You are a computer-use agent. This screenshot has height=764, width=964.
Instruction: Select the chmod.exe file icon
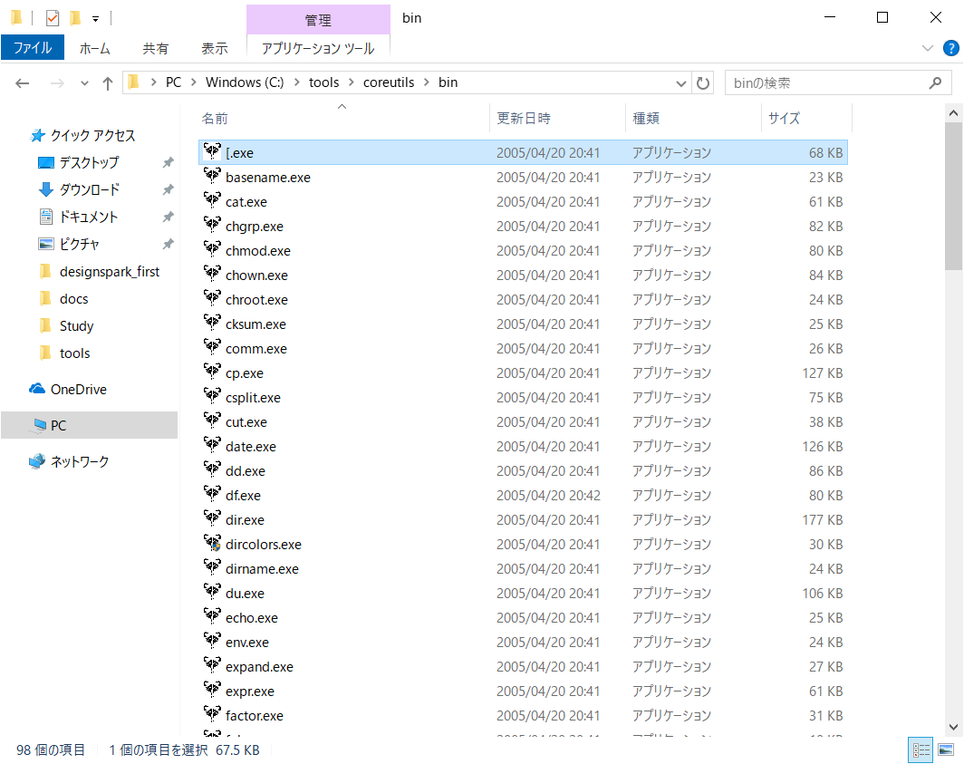(x=212, y=250)
